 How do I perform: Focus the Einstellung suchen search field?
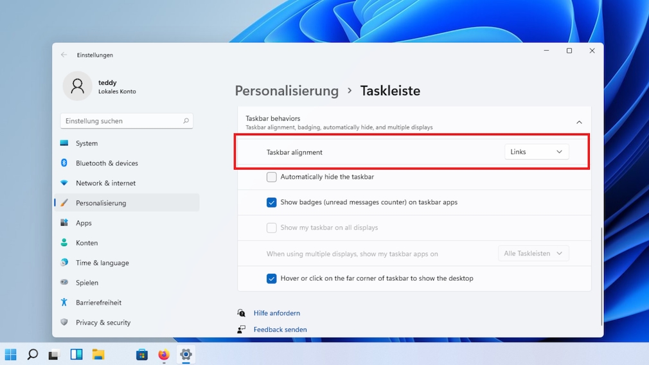click(127, 121)
